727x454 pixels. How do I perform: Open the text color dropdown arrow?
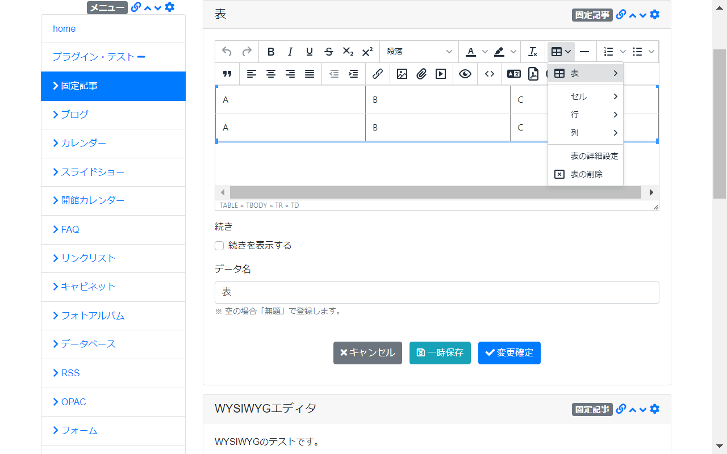coord(485,52)
